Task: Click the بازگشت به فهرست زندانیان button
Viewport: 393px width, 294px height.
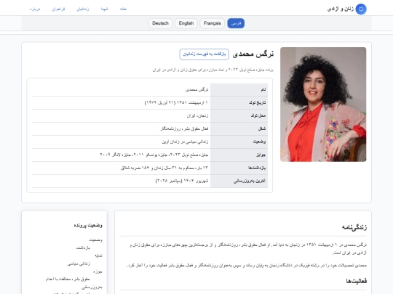Action: point(204,54)
